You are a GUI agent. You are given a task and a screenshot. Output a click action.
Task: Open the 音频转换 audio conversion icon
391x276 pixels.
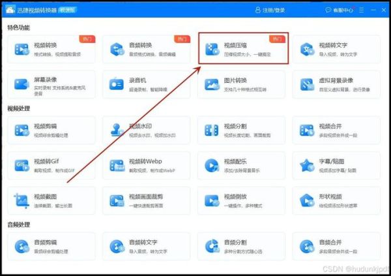(x=117, y=50)
